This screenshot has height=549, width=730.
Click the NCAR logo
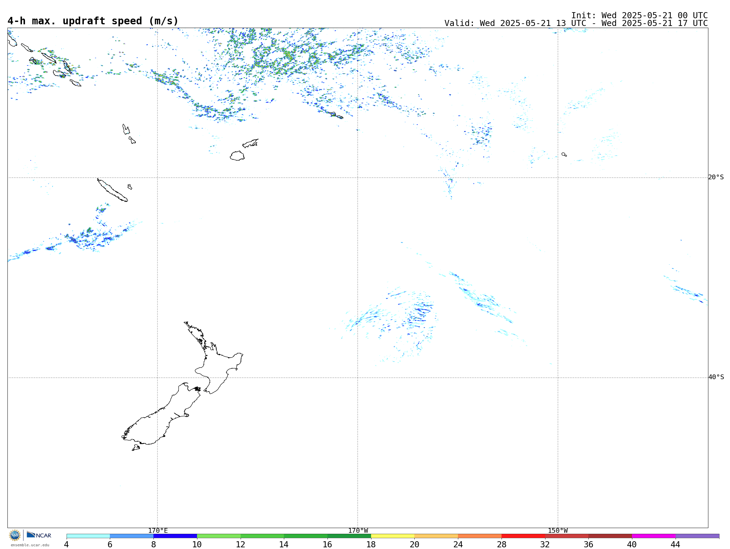(39, 535)
